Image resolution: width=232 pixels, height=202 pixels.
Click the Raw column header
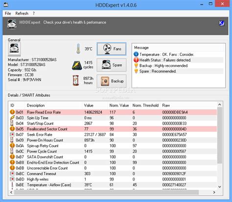(x=188, y=105)
